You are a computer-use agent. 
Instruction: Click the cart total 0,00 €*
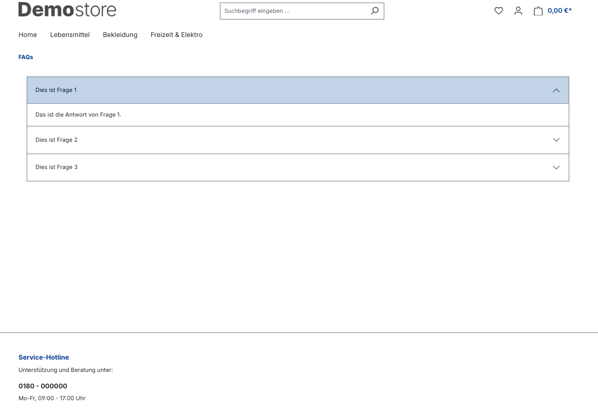pyautogui.click(x=559, y=11)
